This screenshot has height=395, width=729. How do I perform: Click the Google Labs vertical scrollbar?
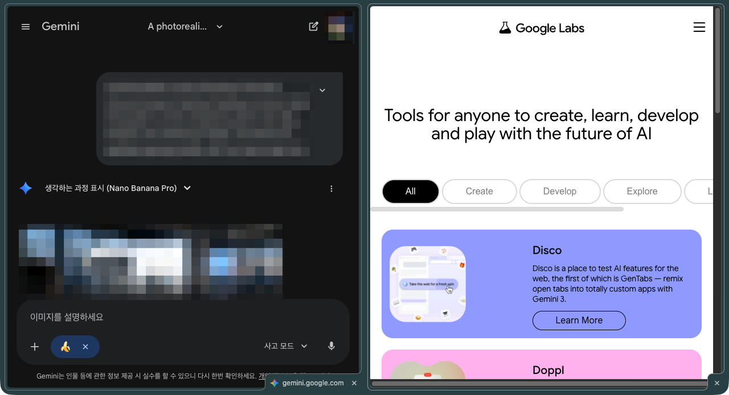(x=717, y=60)
